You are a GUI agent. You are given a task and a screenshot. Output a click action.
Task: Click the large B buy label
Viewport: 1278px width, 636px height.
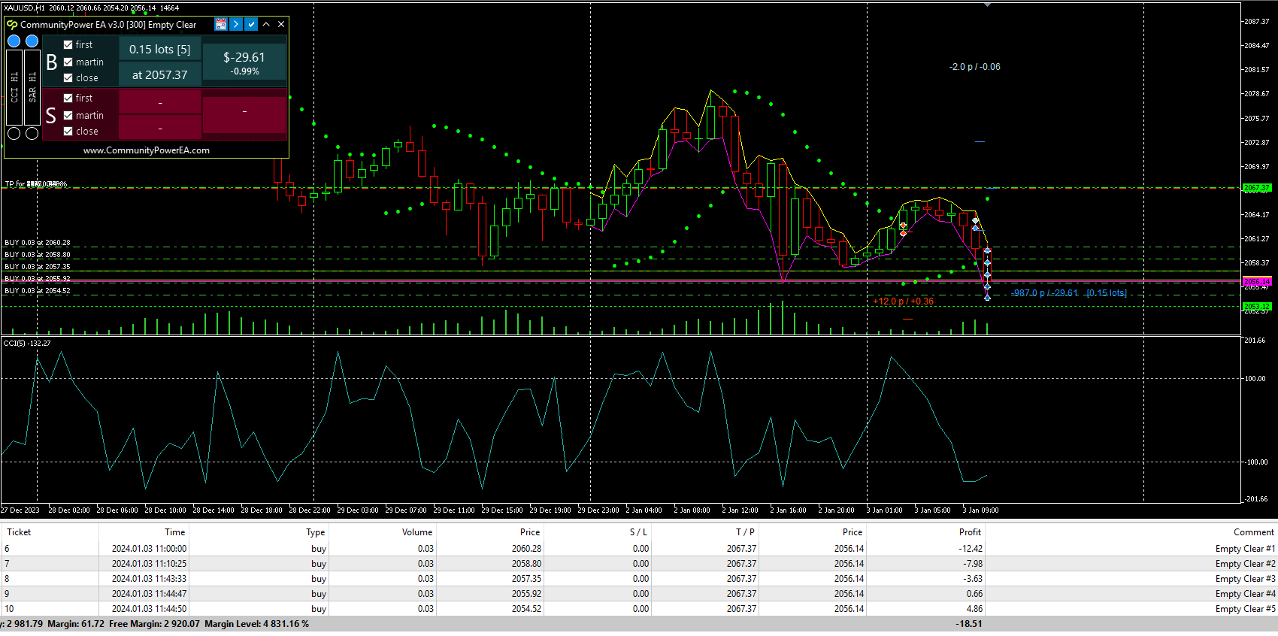51,62
